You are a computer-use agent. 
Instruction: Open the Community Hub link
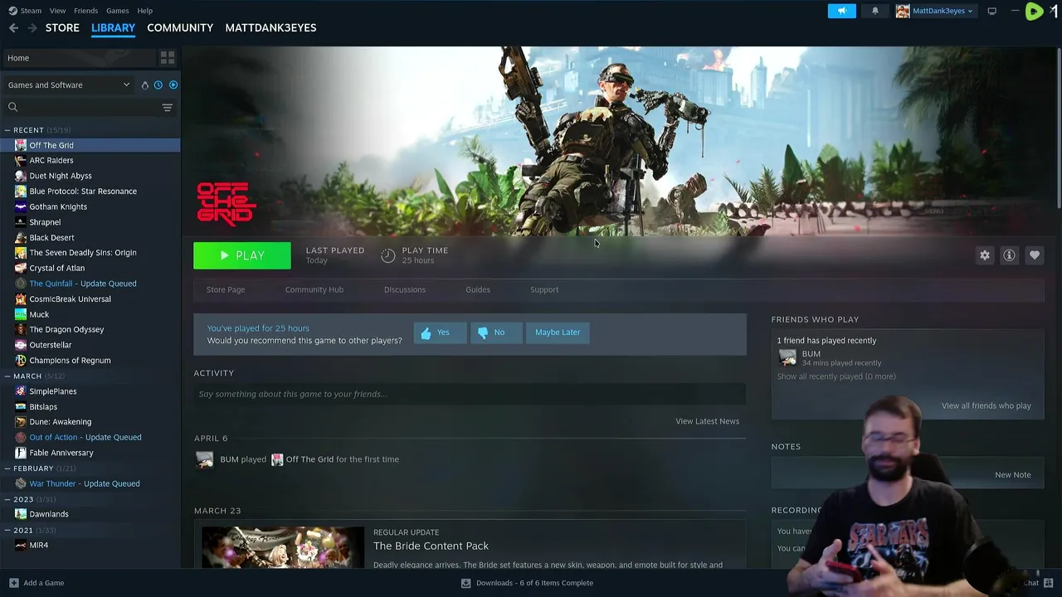coord(314,289)
